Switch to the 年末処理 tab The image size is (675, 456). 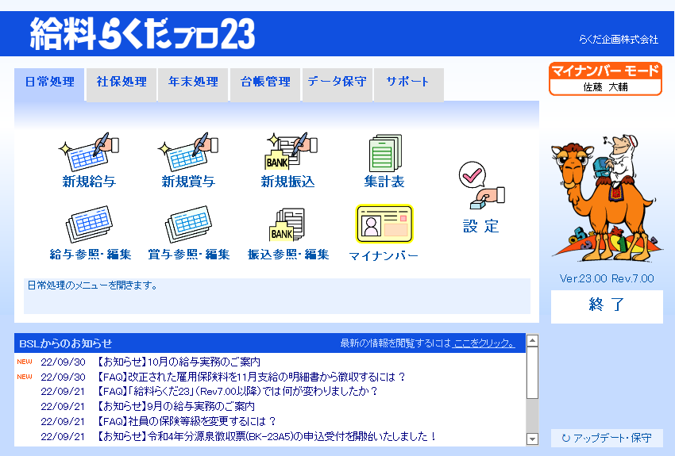pos(193,82)
